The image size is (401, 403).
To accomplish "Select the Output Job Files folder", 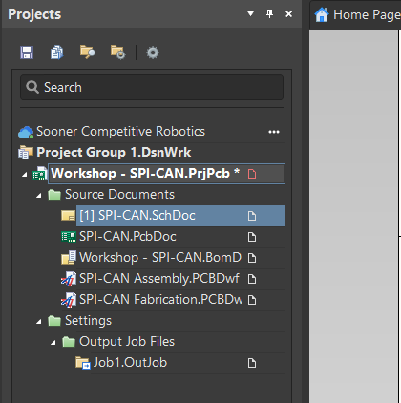I will tap(127, 342).
